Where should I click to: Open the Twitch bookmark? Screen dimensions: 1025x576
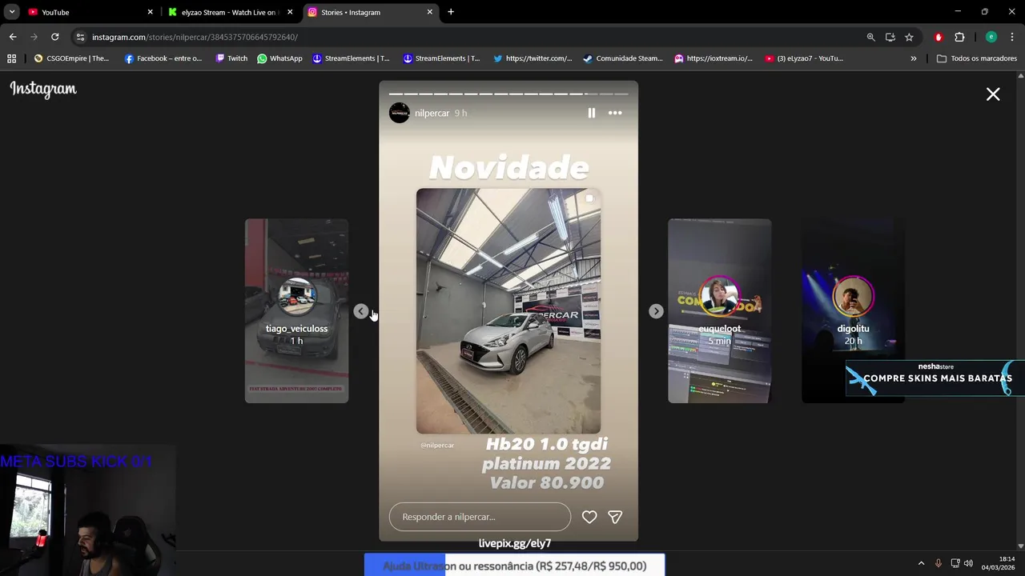tap(231, 58)
